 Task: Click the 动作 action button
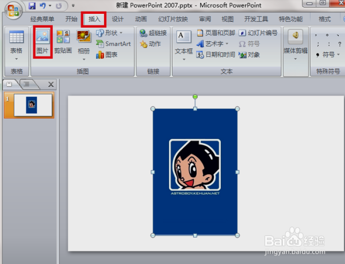point(150,44)
